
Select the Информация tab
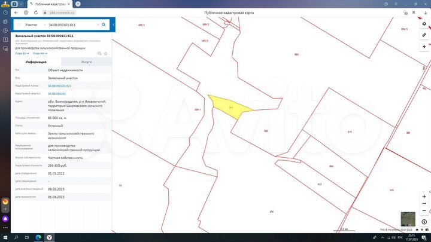click(x=36, y=62)
